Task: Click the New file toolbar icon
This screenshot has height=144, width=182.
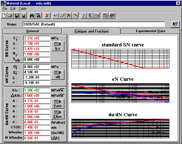Action: click(x=4, y=16)
